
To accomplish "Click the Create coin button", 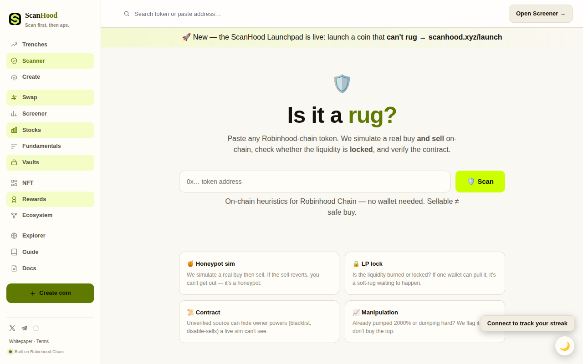I will [x=50, y=293].
